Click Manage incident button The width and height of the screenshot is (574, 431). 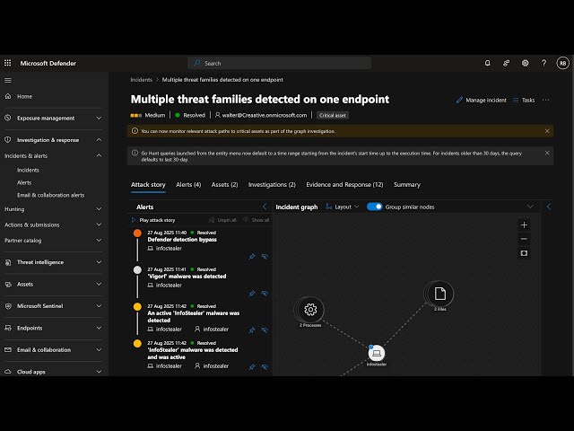[482, 100]
